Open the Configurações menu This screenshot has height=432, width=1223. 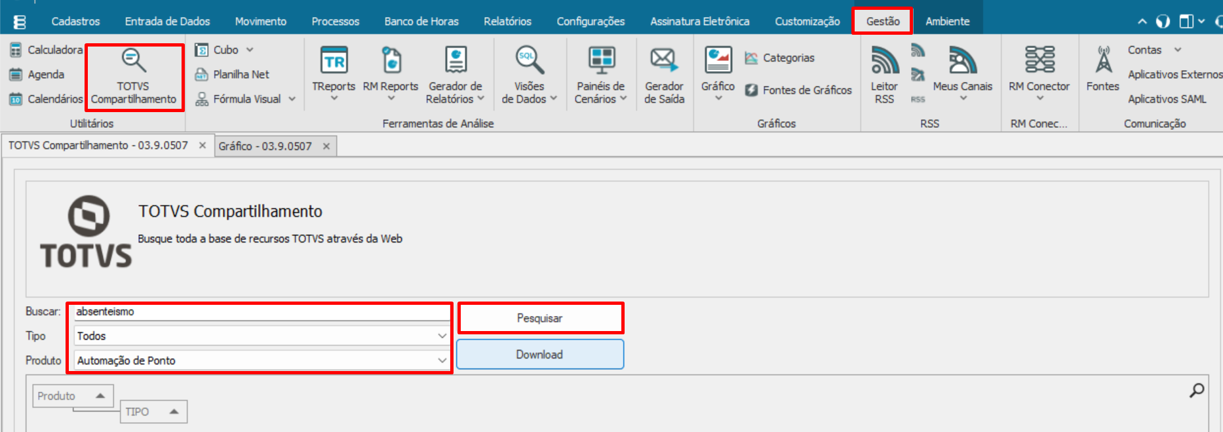click(x=591, y=22)
